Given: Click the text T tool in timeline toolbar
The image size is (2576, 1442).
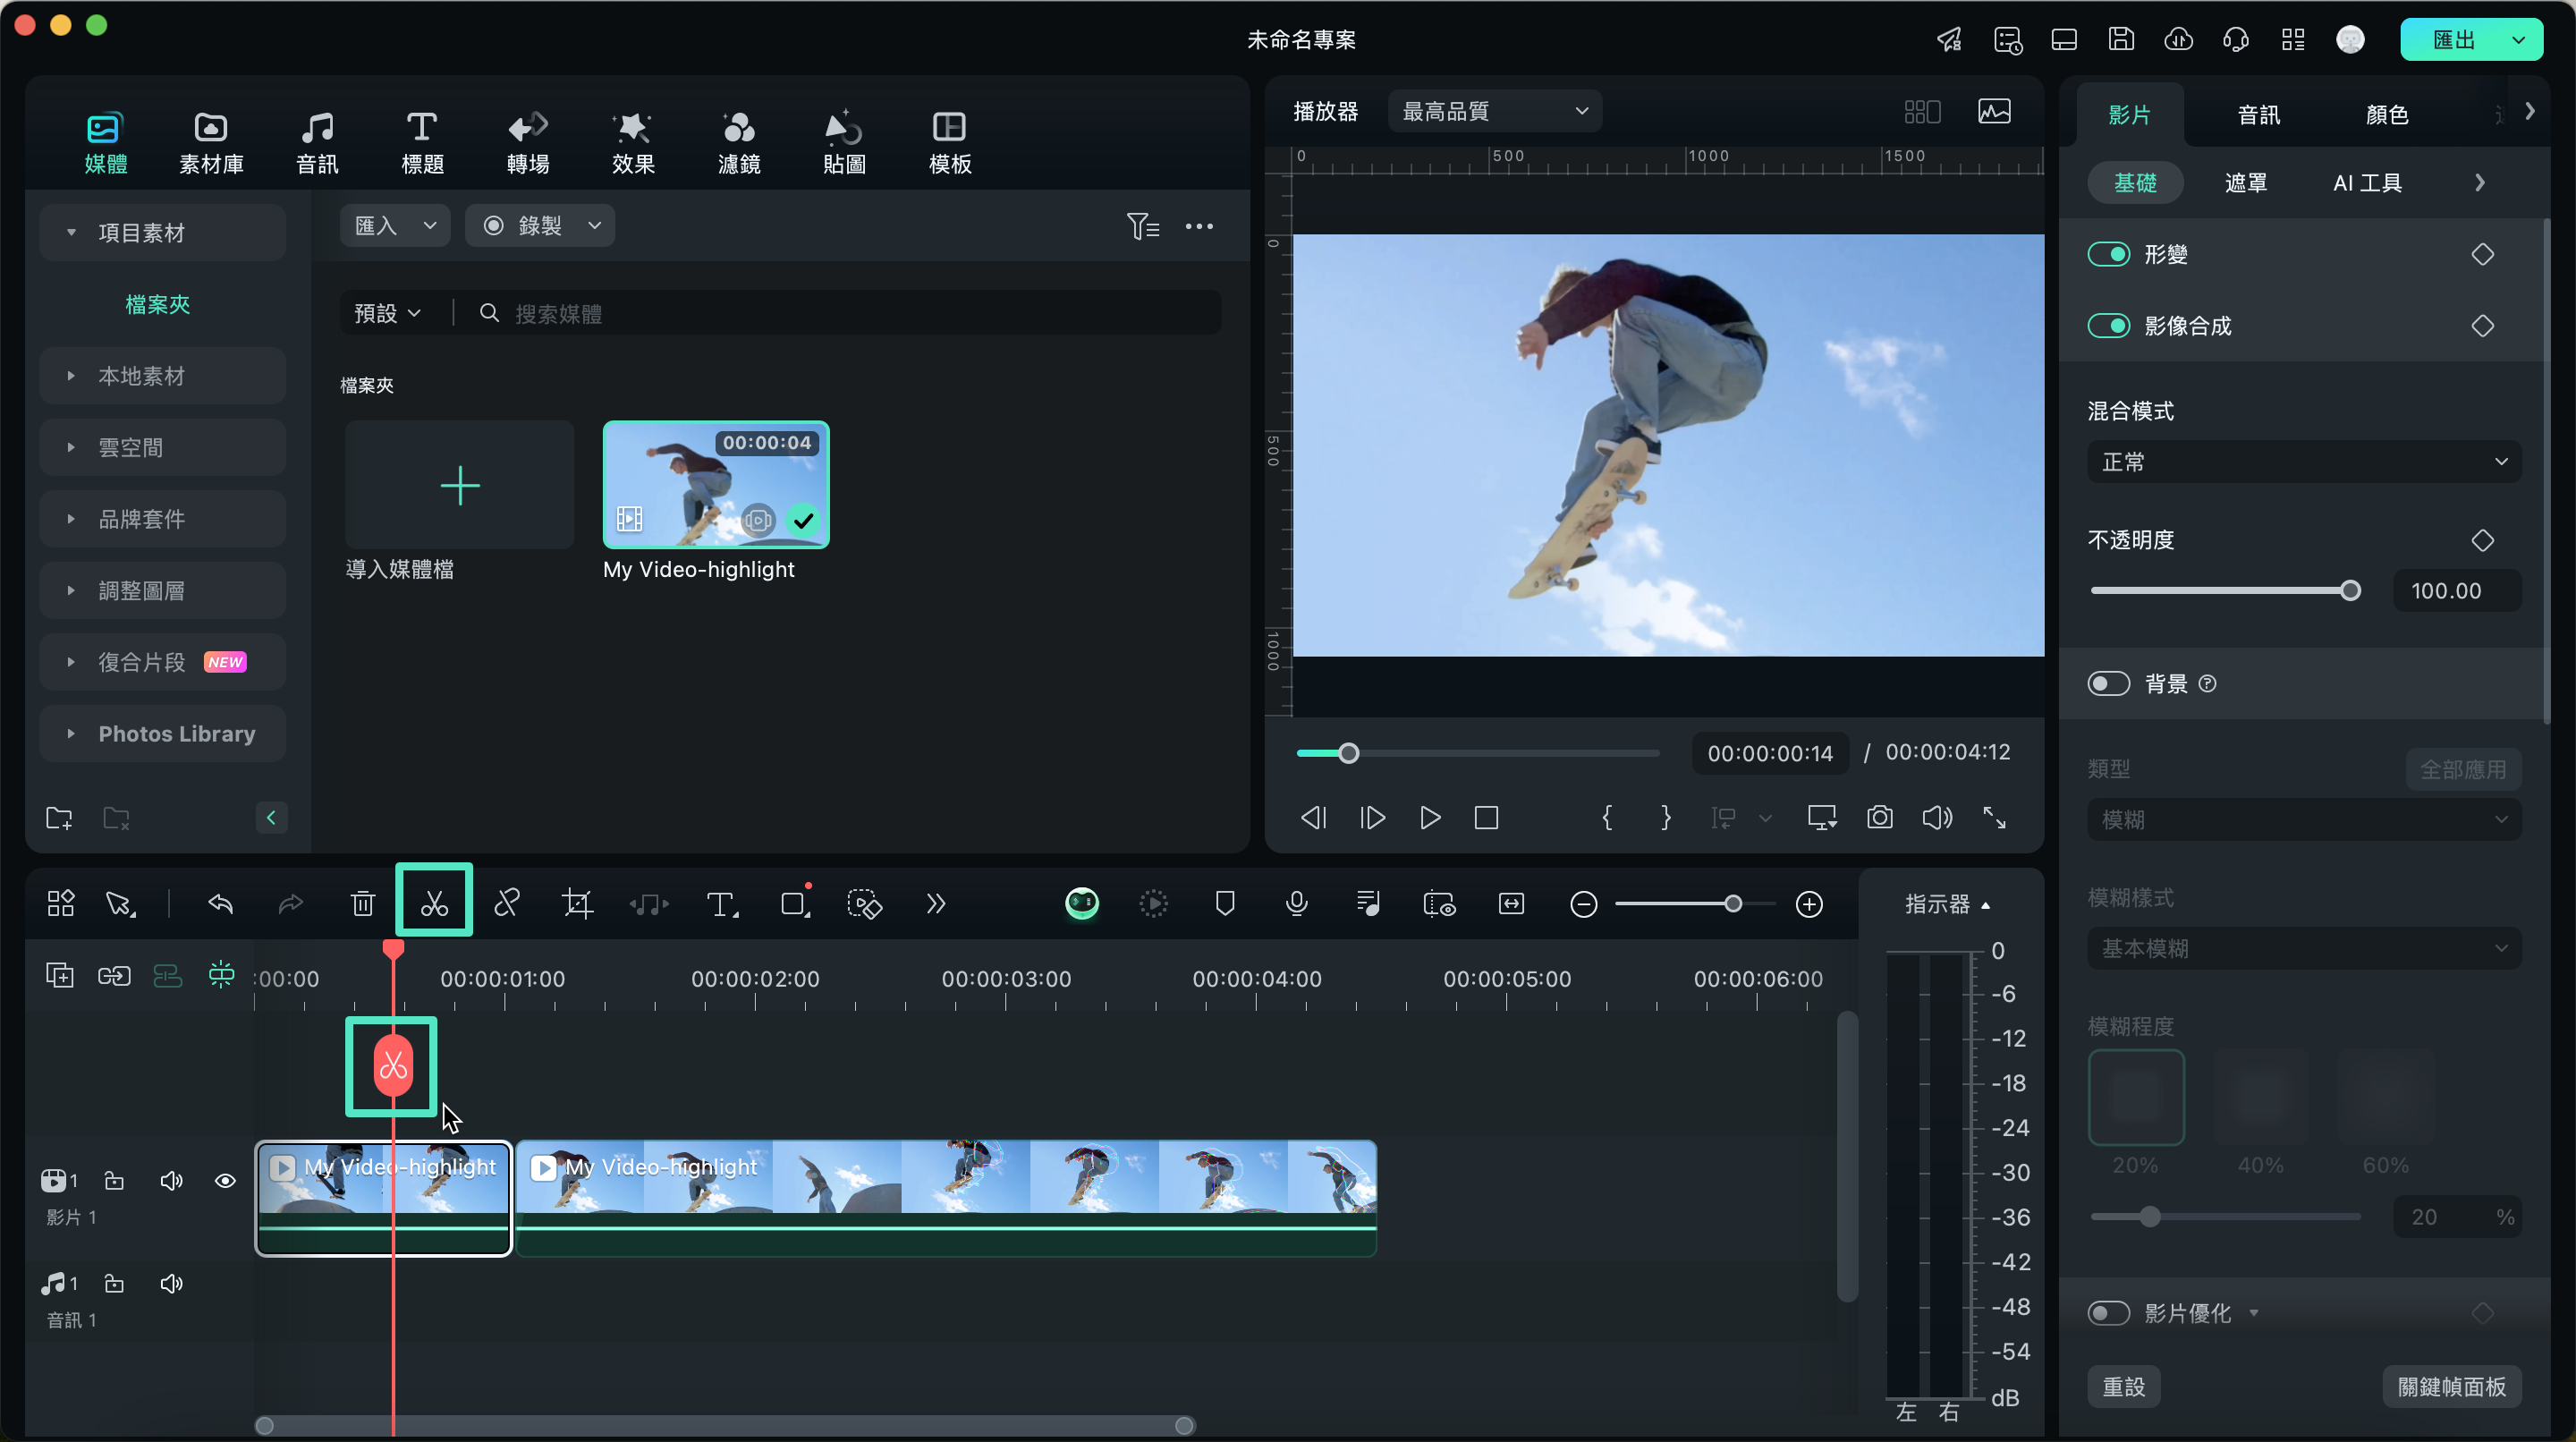Looking at the screenshot, I should coord(721,904).
